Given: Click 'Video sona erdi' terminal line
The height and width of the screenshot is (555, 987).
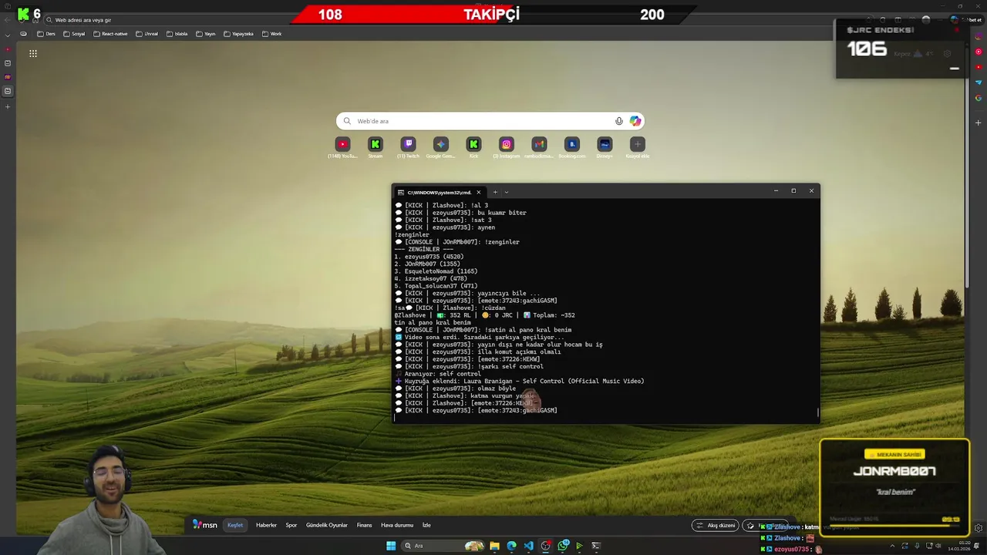Looking at the screenshot, I should pyautogui.click(x=479, y=337).
